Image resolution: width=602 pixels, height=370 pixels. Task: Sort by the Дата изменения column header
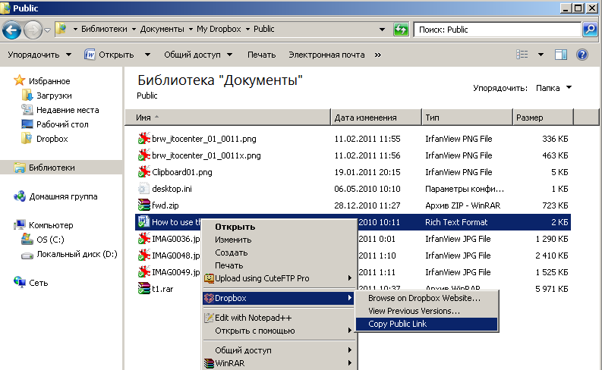376,118
